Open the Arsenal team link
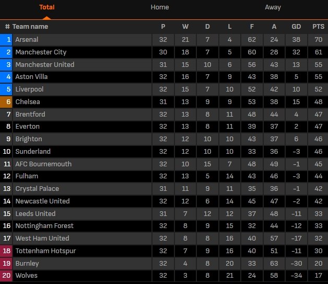This screenshot has height=284, width=328. tap(27, 40)
